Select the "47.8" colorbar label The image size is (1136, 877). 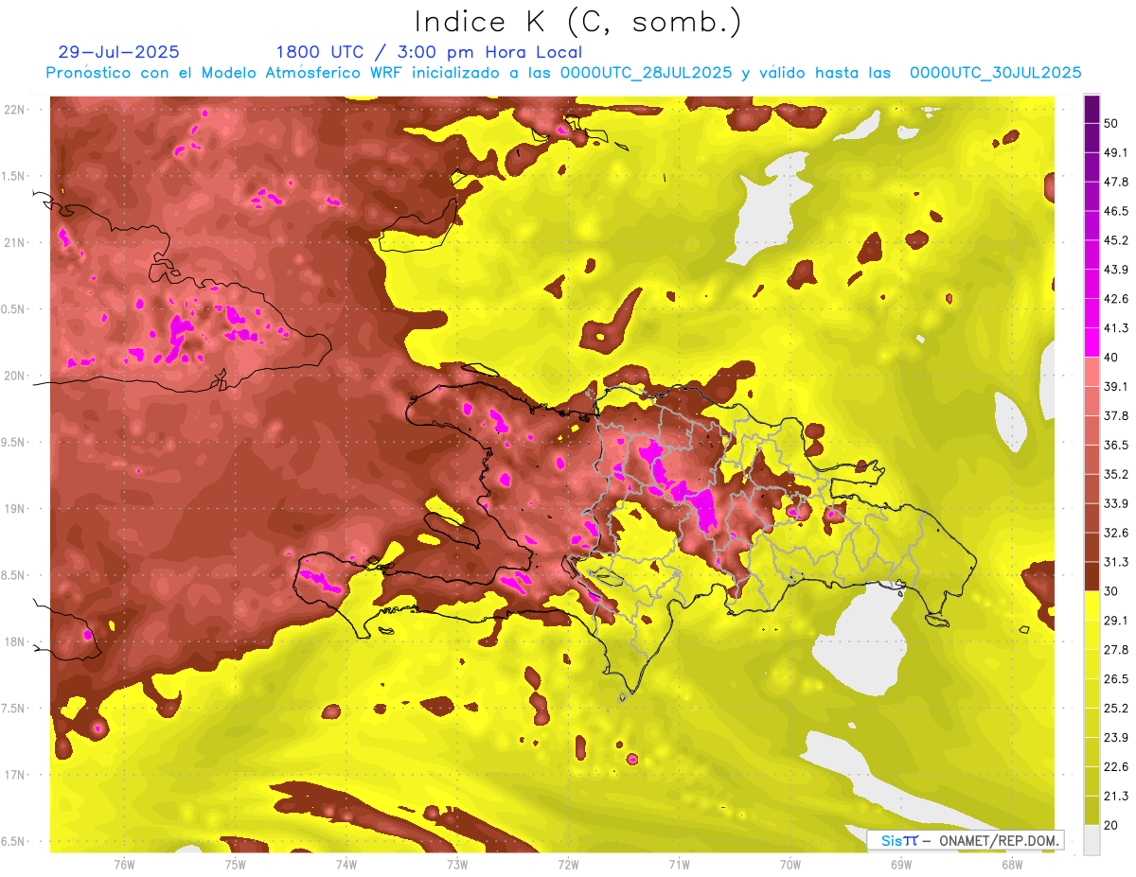click(1116, 182)
